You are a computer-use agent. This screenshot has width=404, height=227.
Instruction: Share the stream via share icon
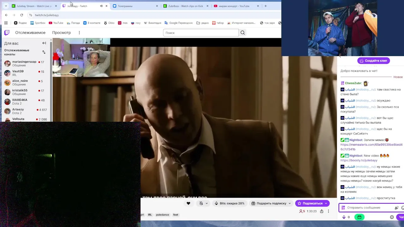coord(322,211)
